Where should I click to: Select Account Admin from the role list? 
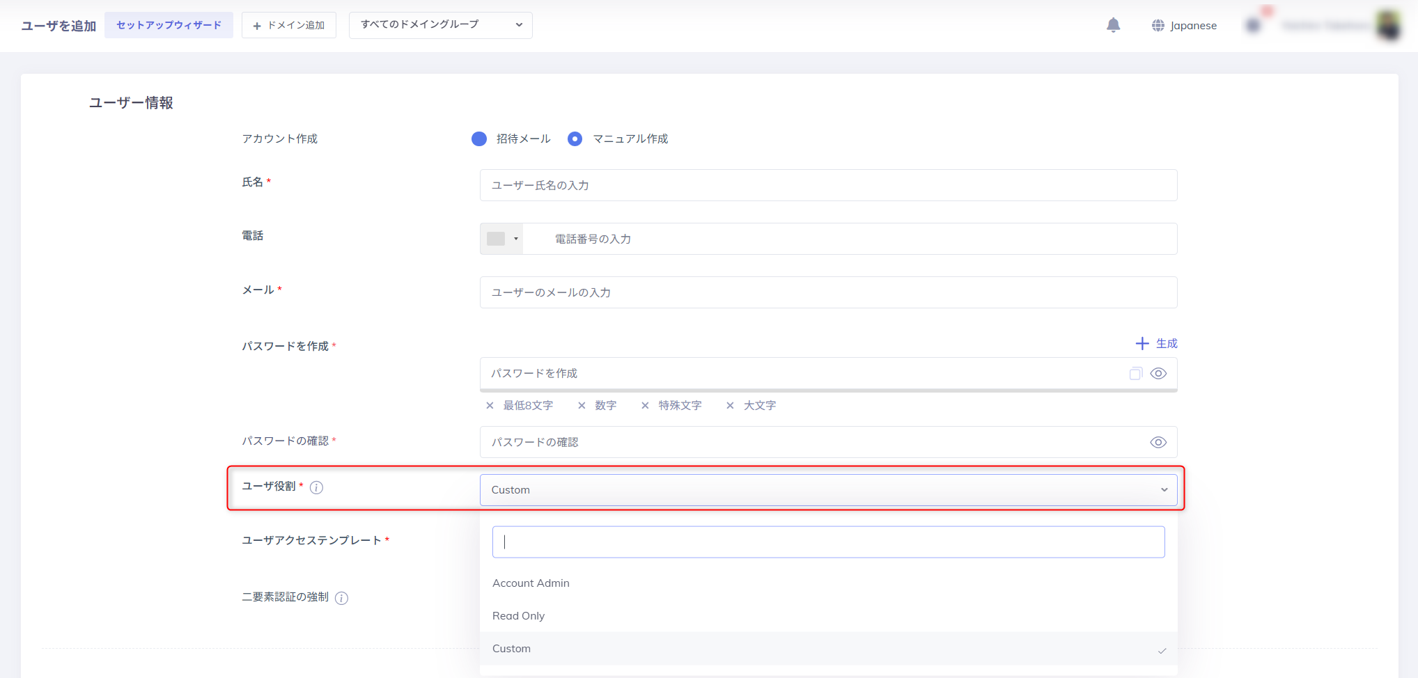[x=531, y=583]
